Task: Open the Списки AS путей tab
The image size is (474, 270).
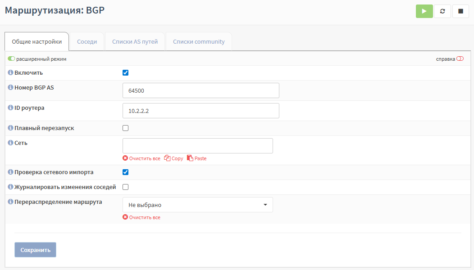Action: click(x=135, y=42)
